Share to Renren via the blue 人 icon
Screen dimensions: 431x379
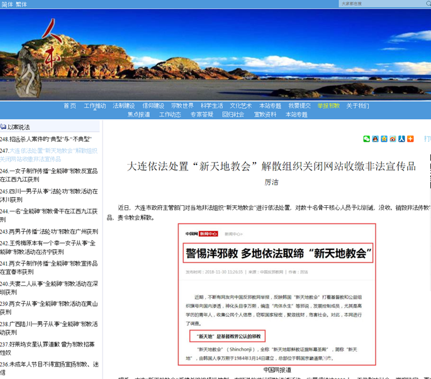point(401,139)
